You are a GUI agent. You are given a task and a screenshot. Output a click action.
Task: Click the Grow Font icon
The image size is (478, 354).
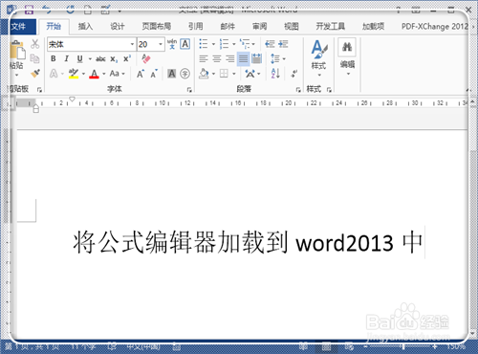141,74
